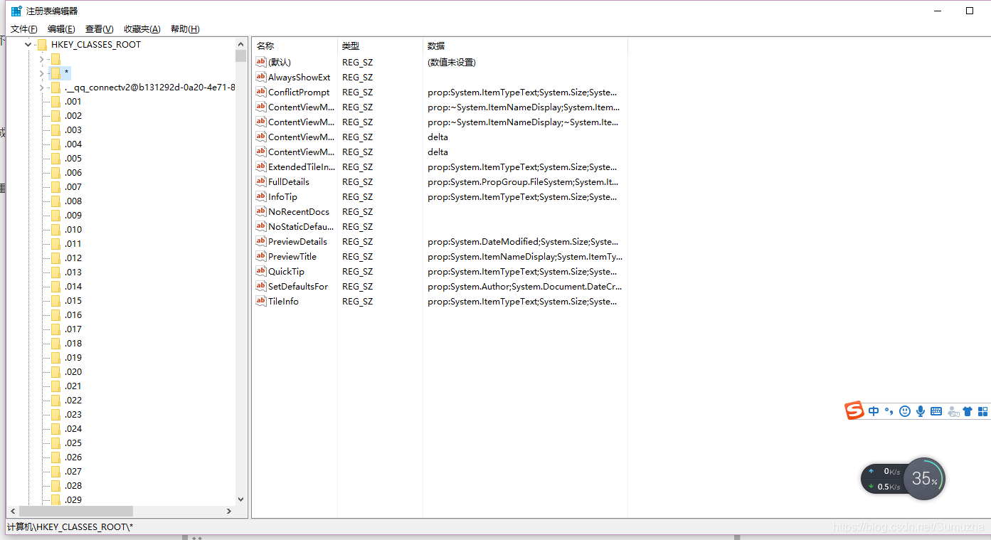The width and height of the screenshot is (991, 540).
Task: Select the .024 key in the tree
Action: 73,428
